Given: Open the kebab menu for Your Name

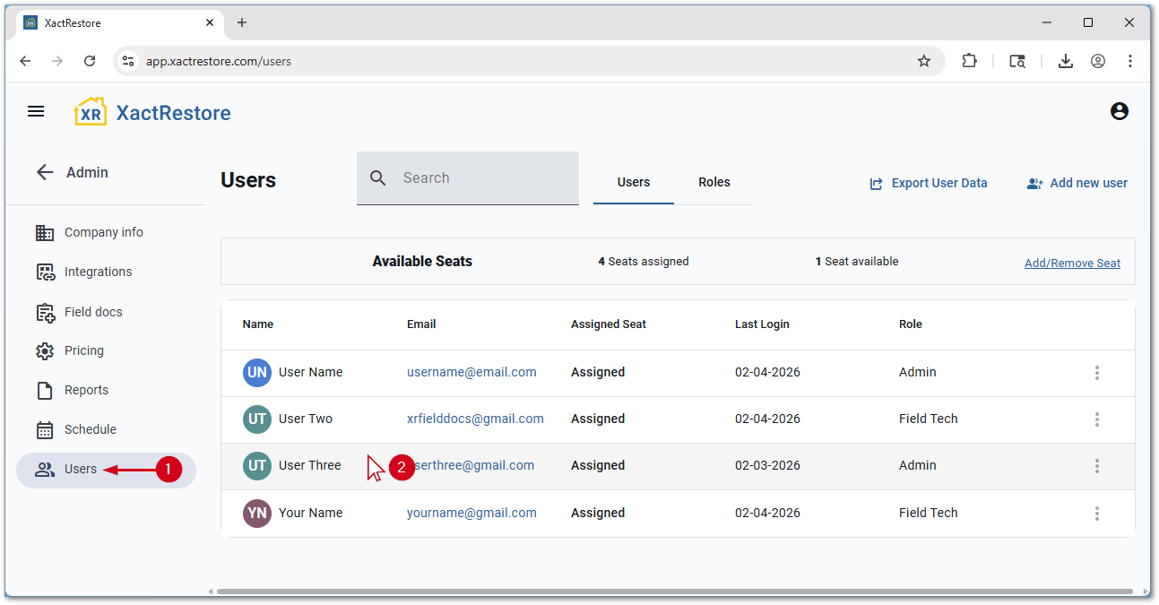Looking at the screenshot, I should pos(1096,514).
